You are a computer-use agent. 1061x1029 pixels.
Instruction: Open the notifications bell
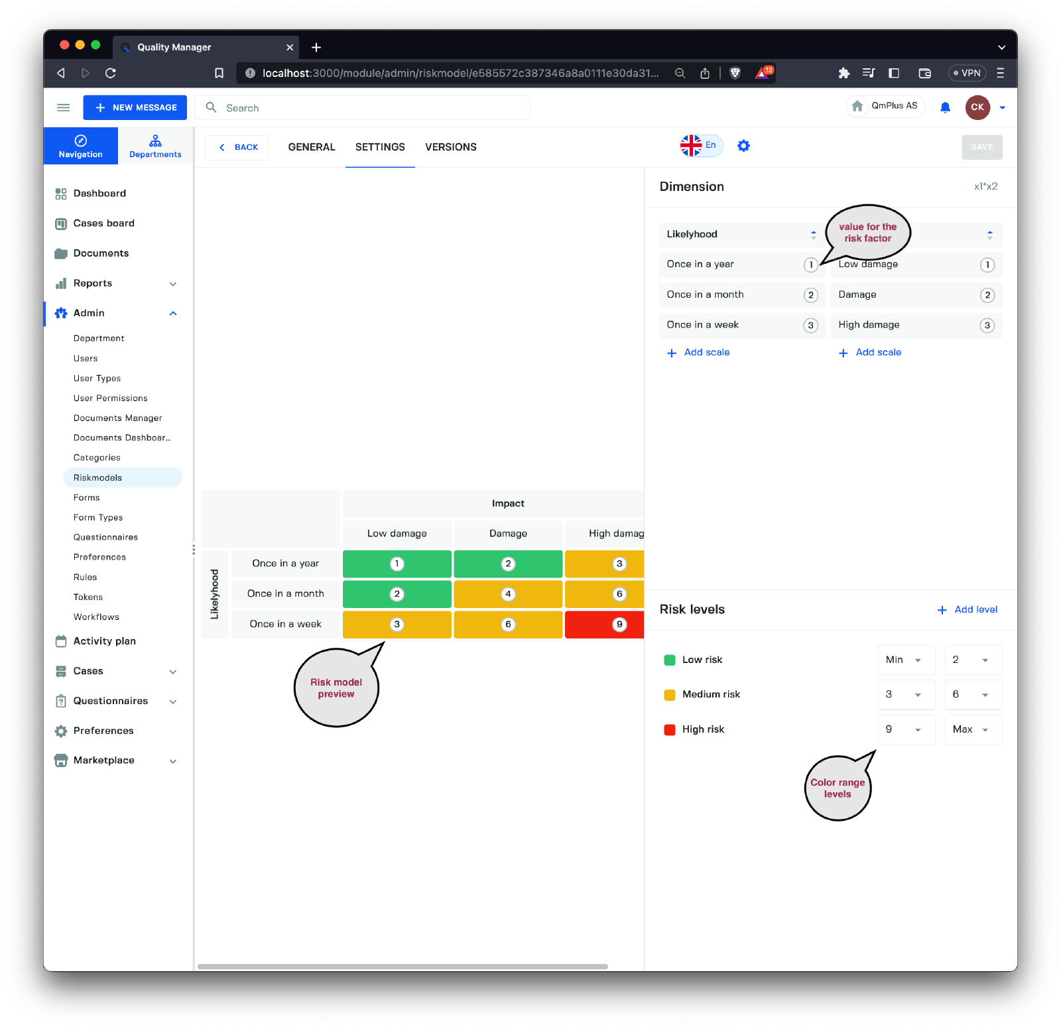(x=945, y=107)
